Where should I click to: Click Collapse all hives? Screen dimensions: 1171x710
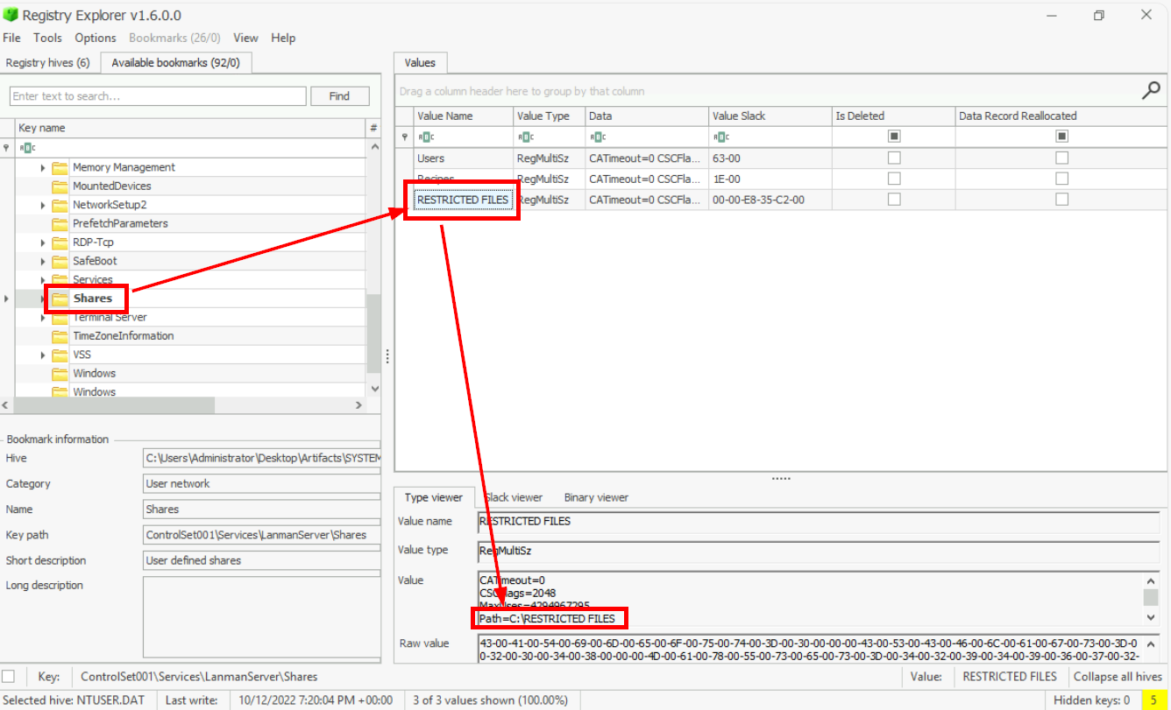pyautogui.click(x=1118, y=676)
